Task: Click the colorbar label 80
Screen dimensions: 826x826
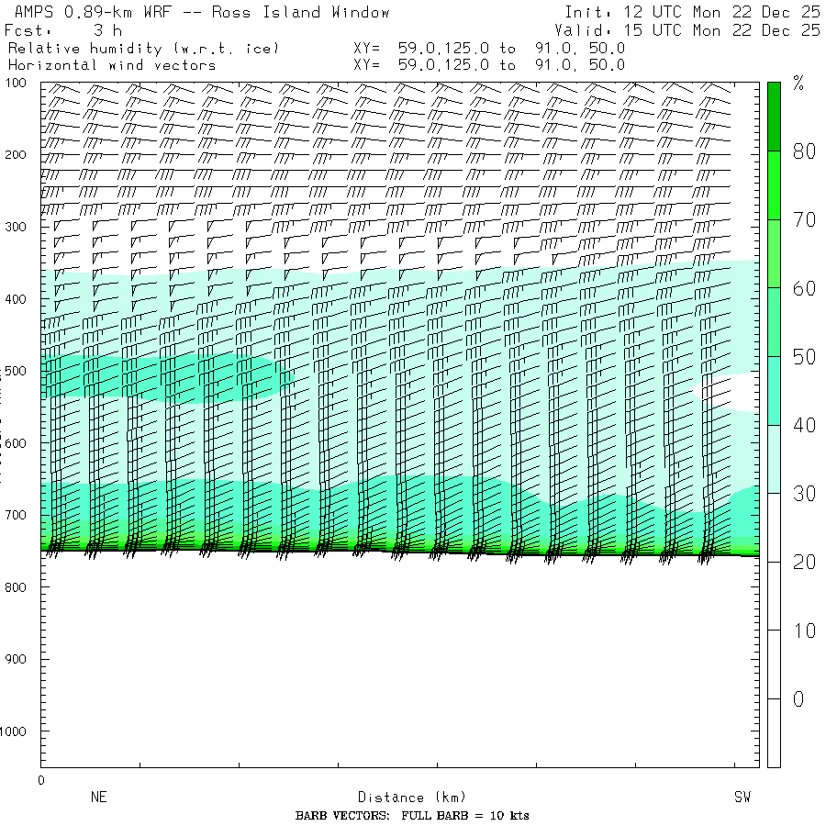Action: 804,151
